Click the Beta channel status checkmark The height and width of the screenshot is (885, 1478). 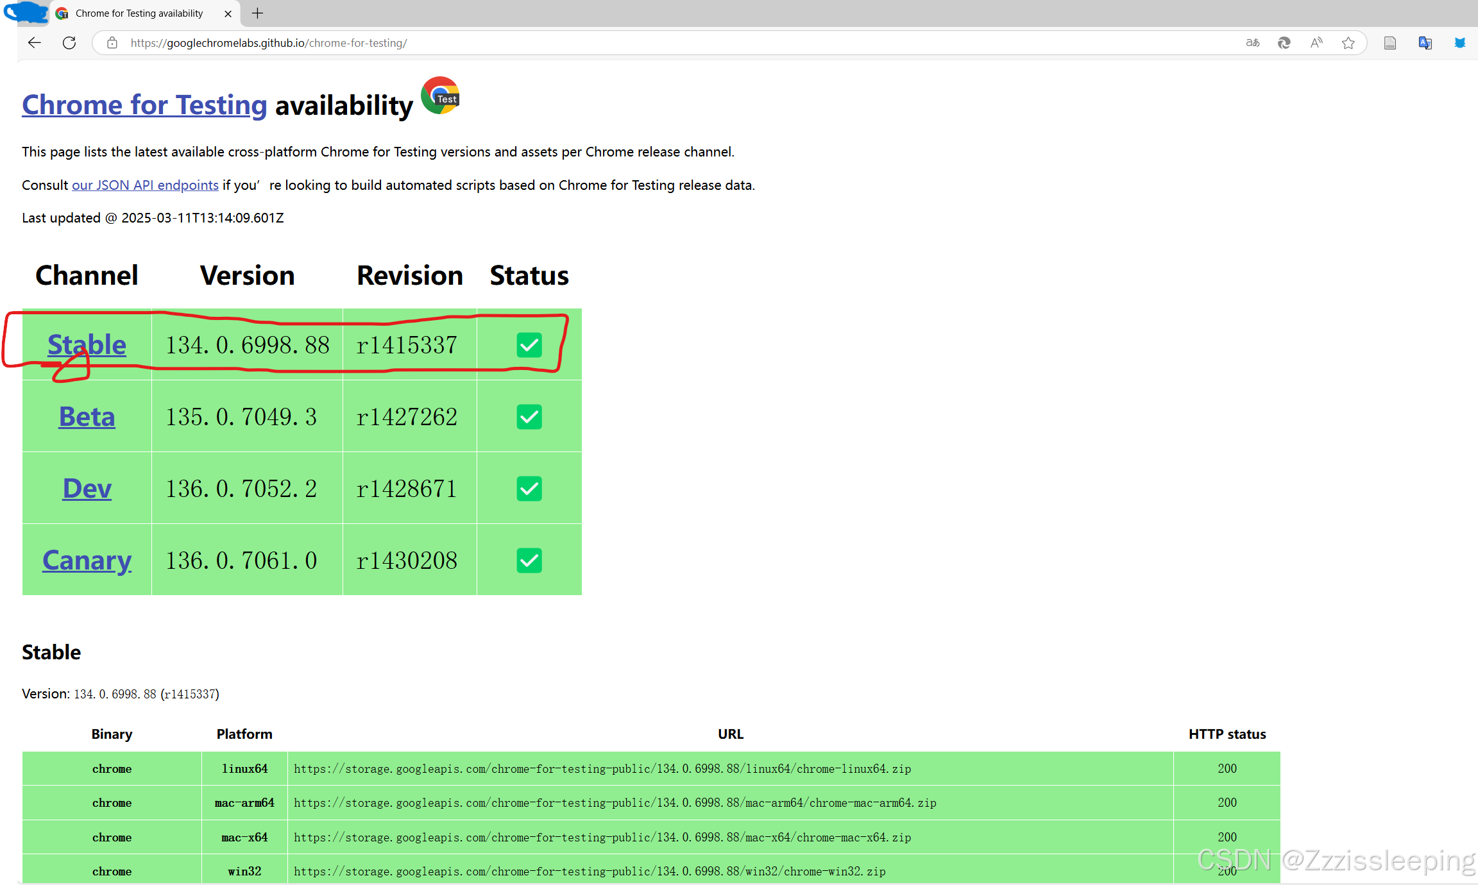click(529, 416)
